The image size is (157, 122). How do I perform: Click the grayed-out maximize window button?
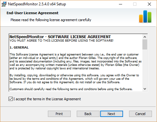pos(135,4)
